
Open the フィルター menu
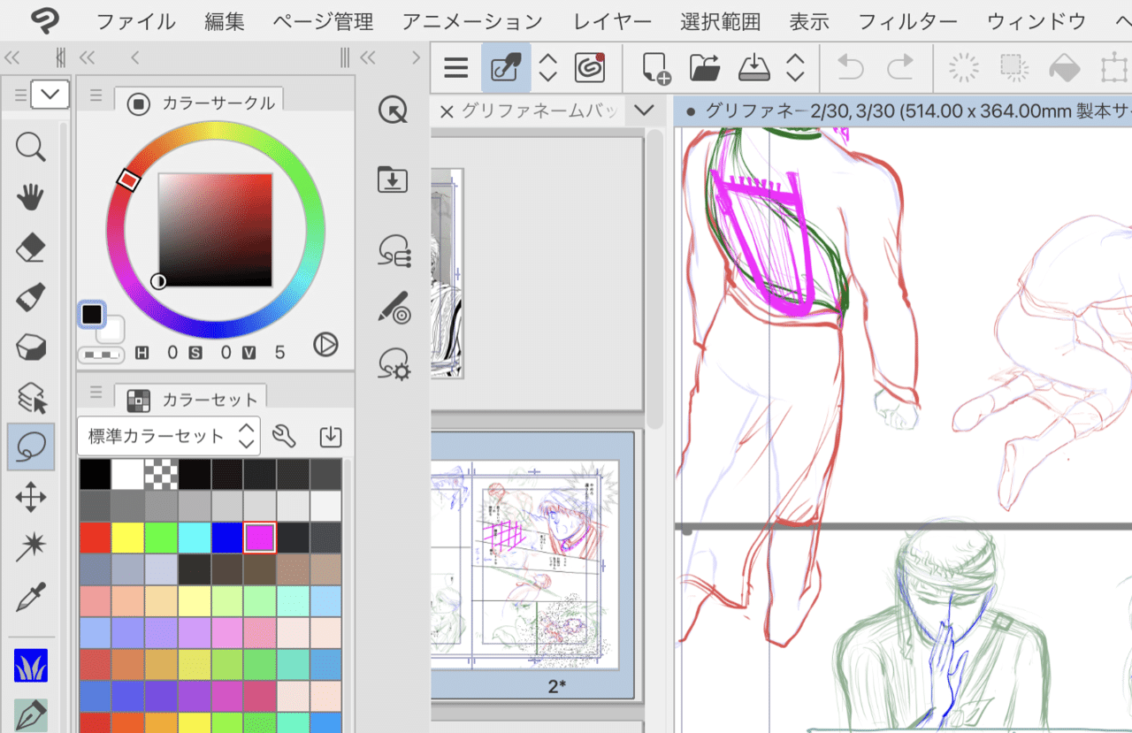pos(907,21)
